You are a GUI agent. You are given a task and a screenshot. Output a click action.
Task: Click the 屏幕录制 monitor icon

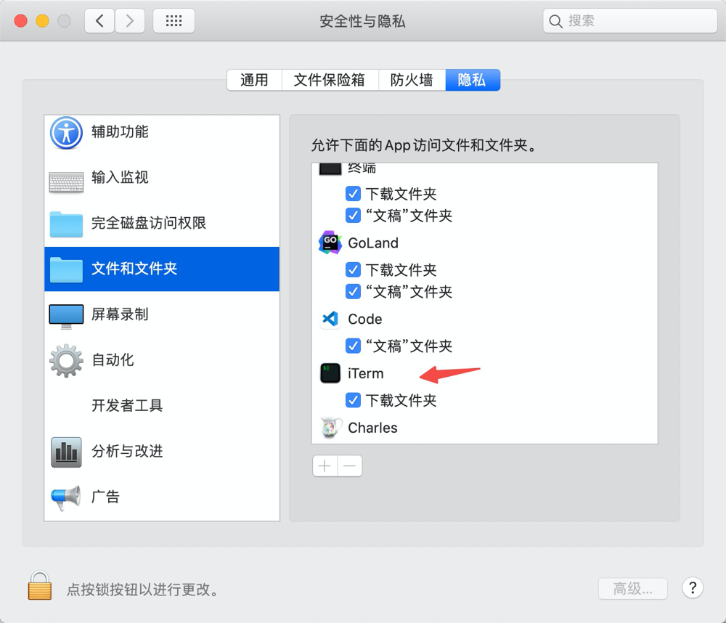tap(67, 315)
